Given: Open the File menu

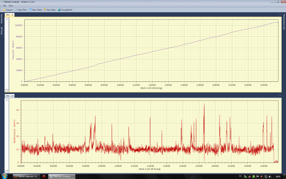Looking at the screenshot, I should tap(4, 6).
